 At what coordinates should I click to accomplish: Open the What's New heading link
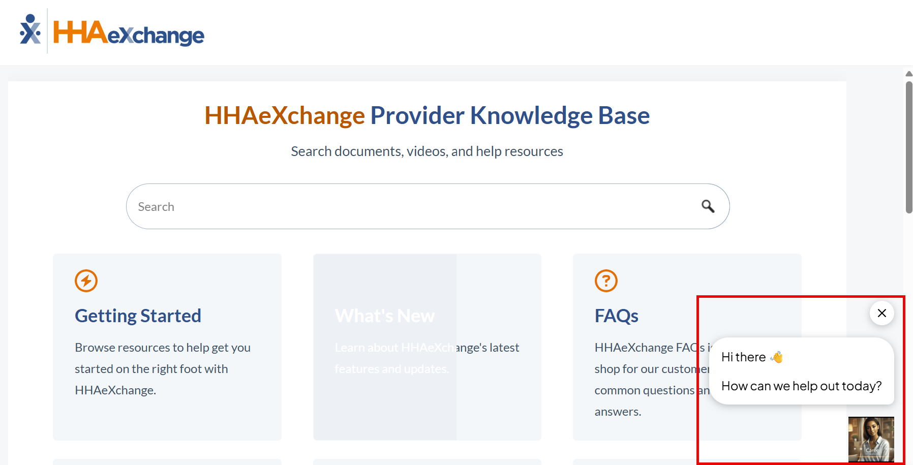point(384,316)
